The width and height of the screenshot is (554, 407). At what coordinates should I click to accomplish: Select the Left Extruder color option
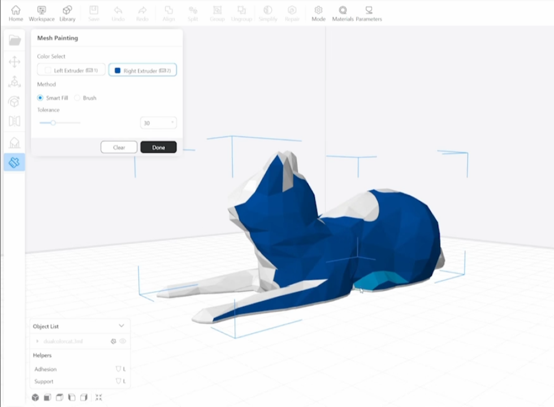point(70,70)
